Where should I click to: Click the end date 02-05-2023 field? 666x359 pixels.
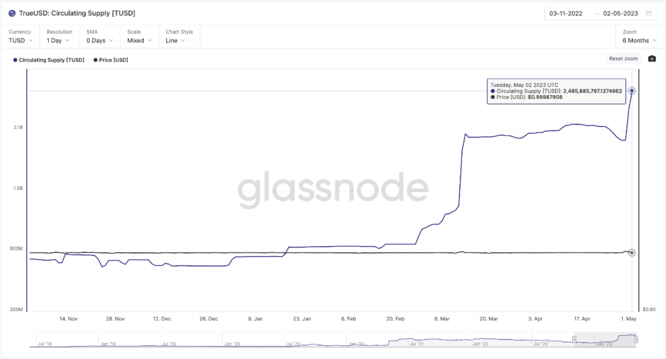pyautogui.click(x=620, y=13)
